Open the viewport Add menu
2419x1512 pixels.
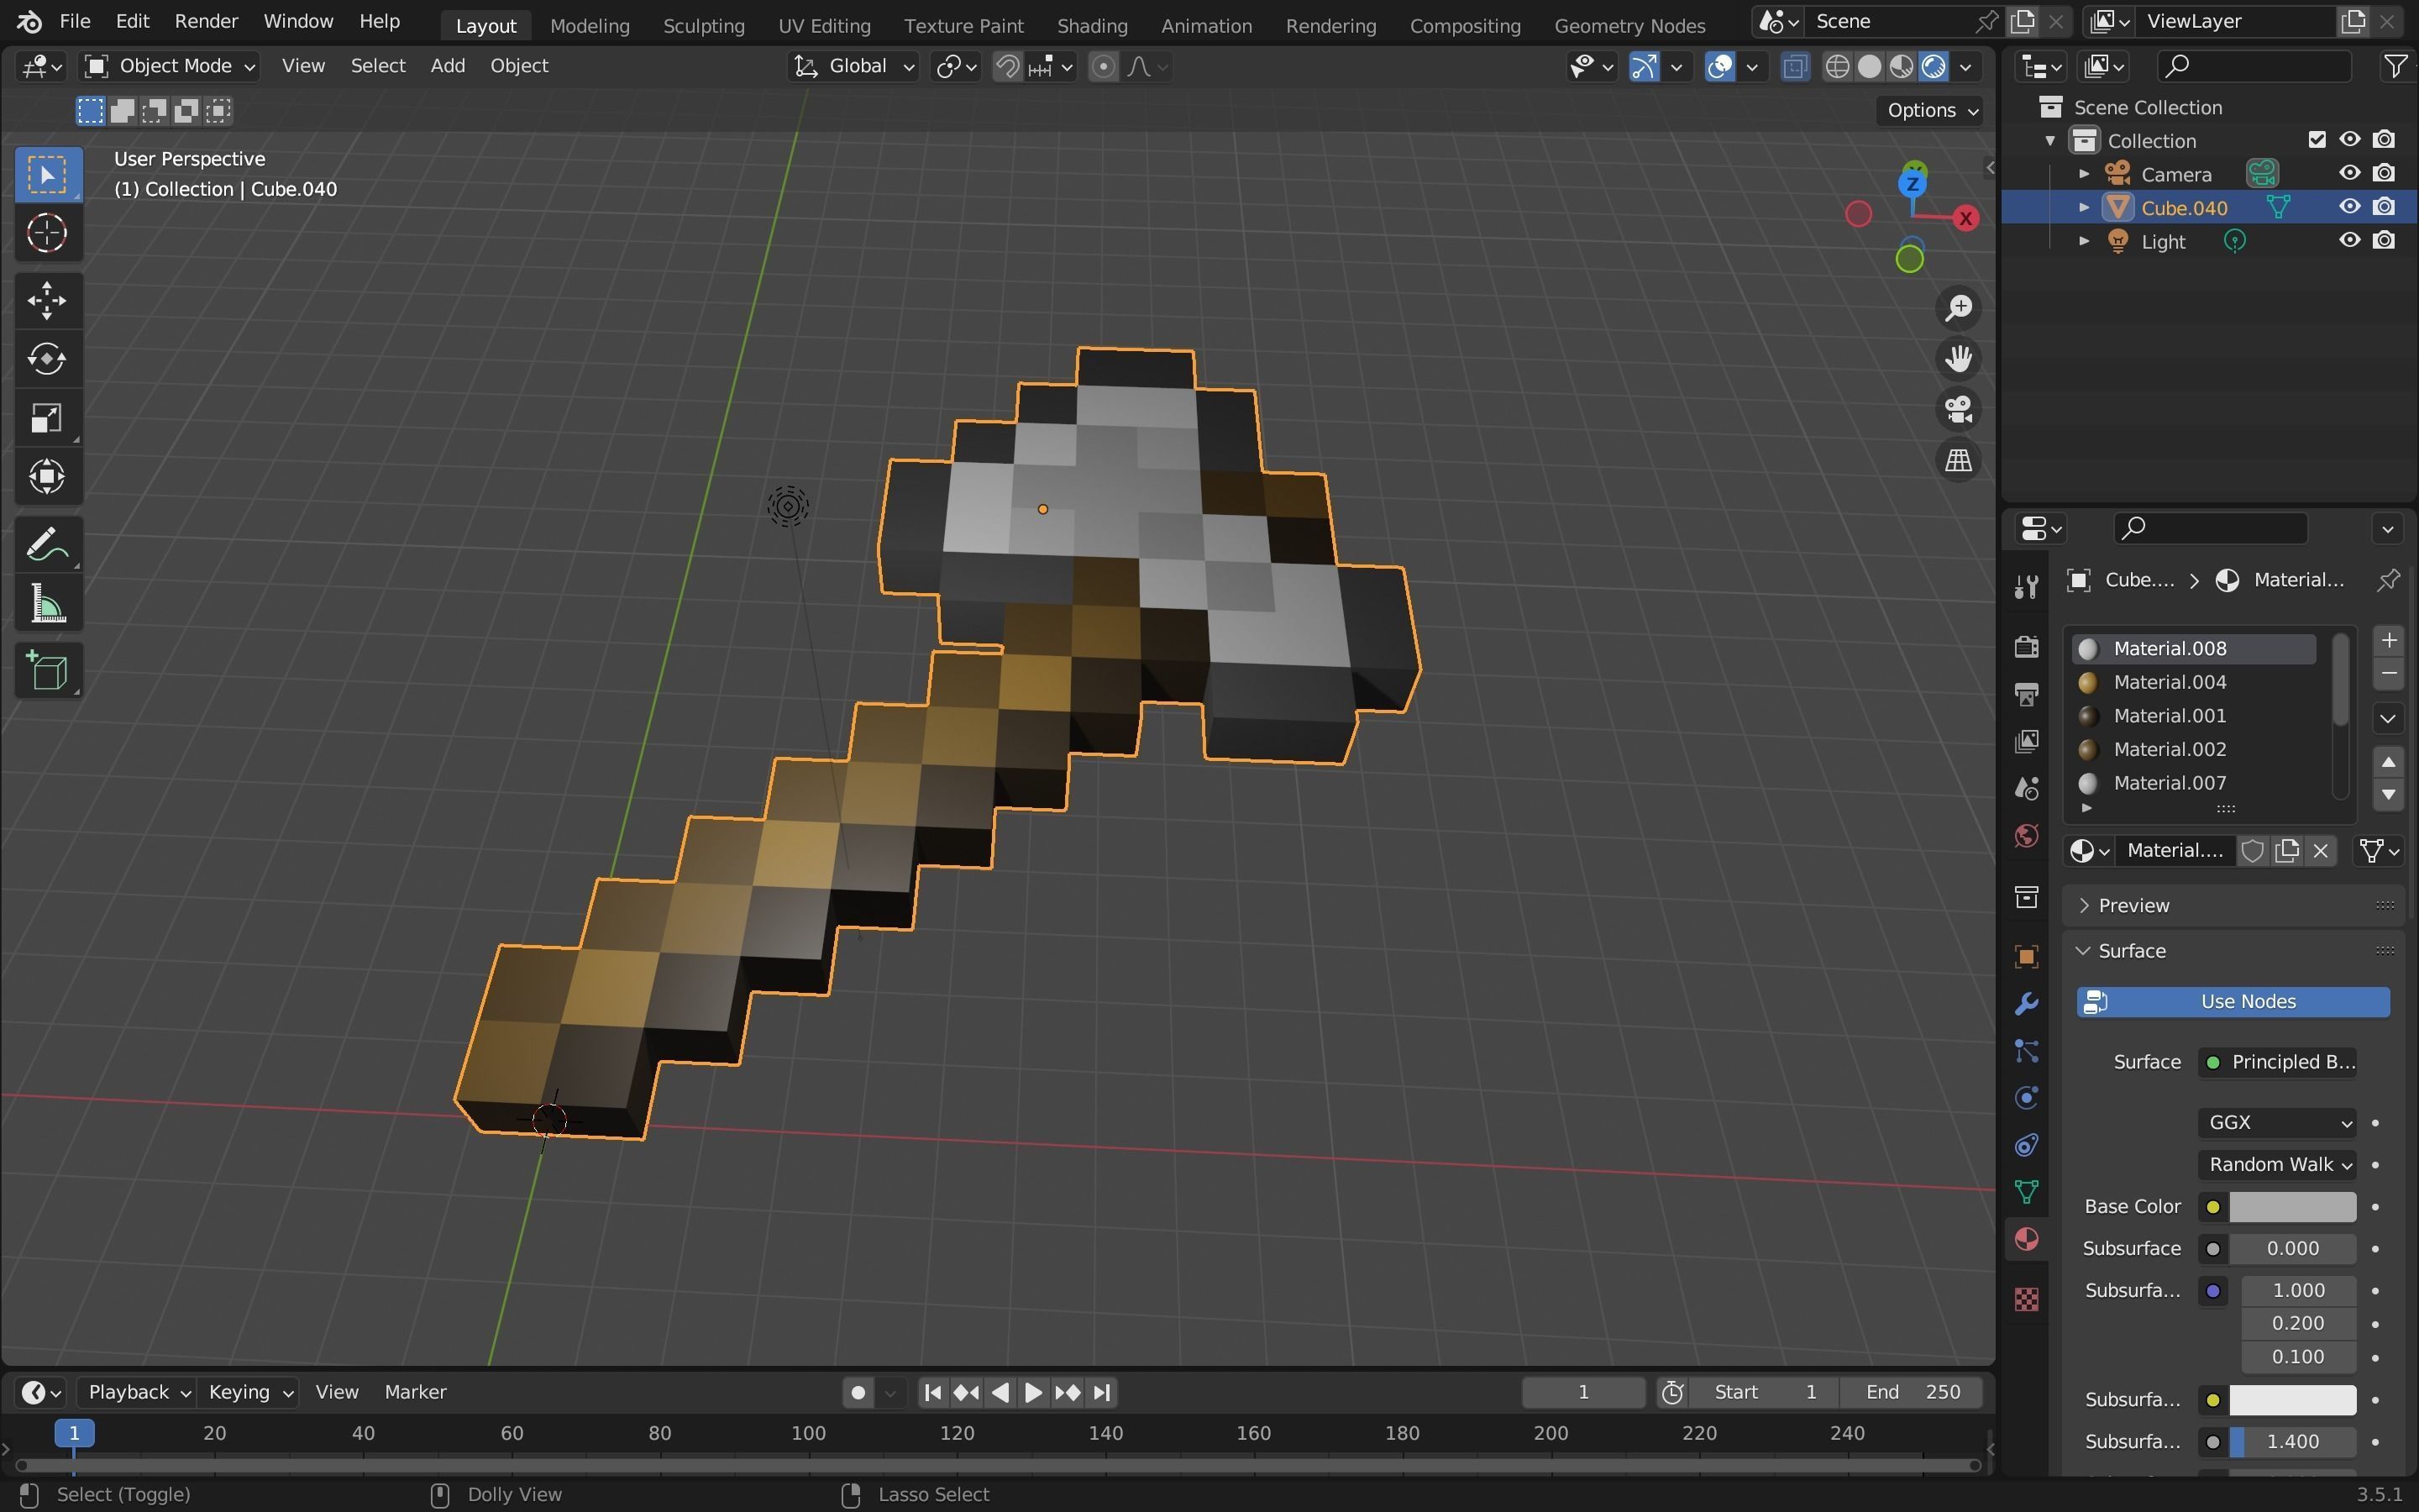(x=448, y=66)
